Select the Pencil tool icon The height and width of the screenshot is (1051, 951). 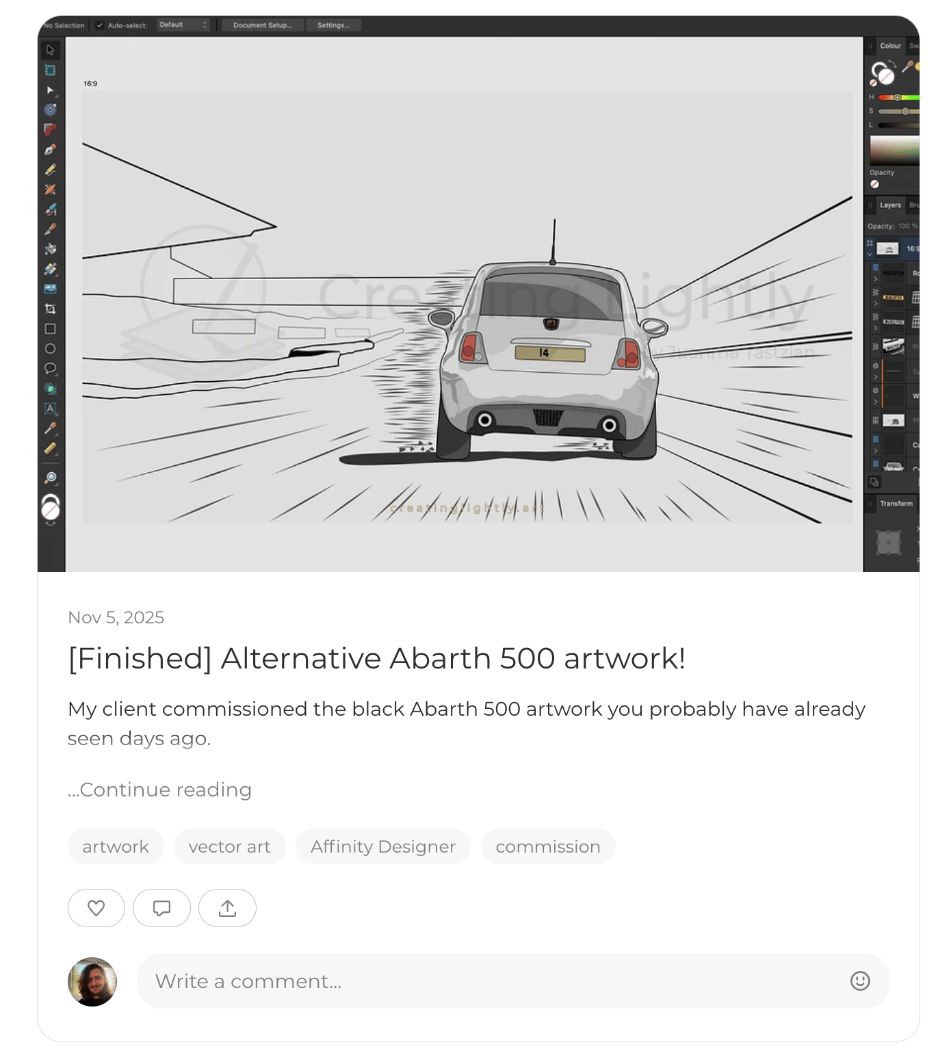point(50,169)
